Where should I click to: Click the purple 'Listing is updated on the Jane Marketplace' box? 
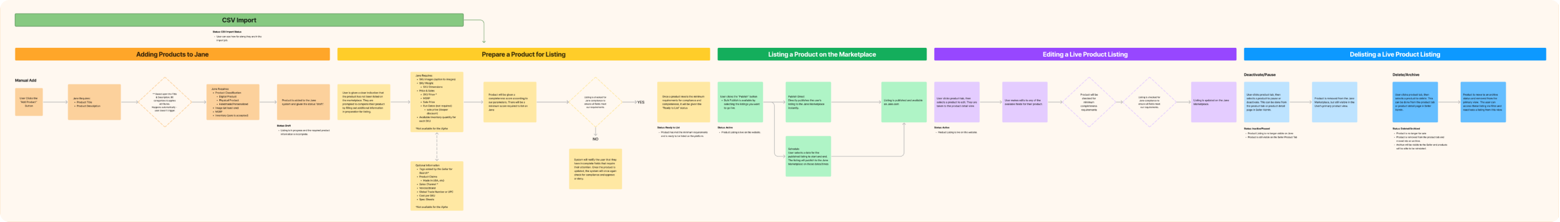click(1214, 102)
